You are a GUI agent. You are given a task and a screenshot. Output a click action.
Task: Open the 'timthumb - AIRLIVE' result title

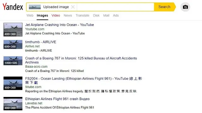click(x=41, y=42)
